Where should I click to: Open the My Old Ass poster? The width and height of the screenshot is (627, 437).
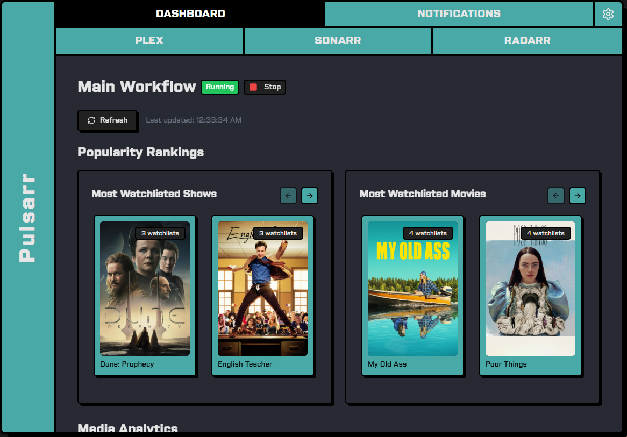[412, 289]
